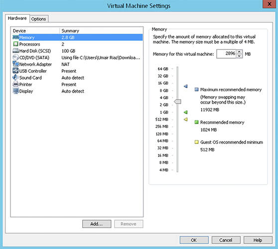Click the 1024 MB recommended value
278x249 pixels.
pyautogui.click(x=208, y=129)
